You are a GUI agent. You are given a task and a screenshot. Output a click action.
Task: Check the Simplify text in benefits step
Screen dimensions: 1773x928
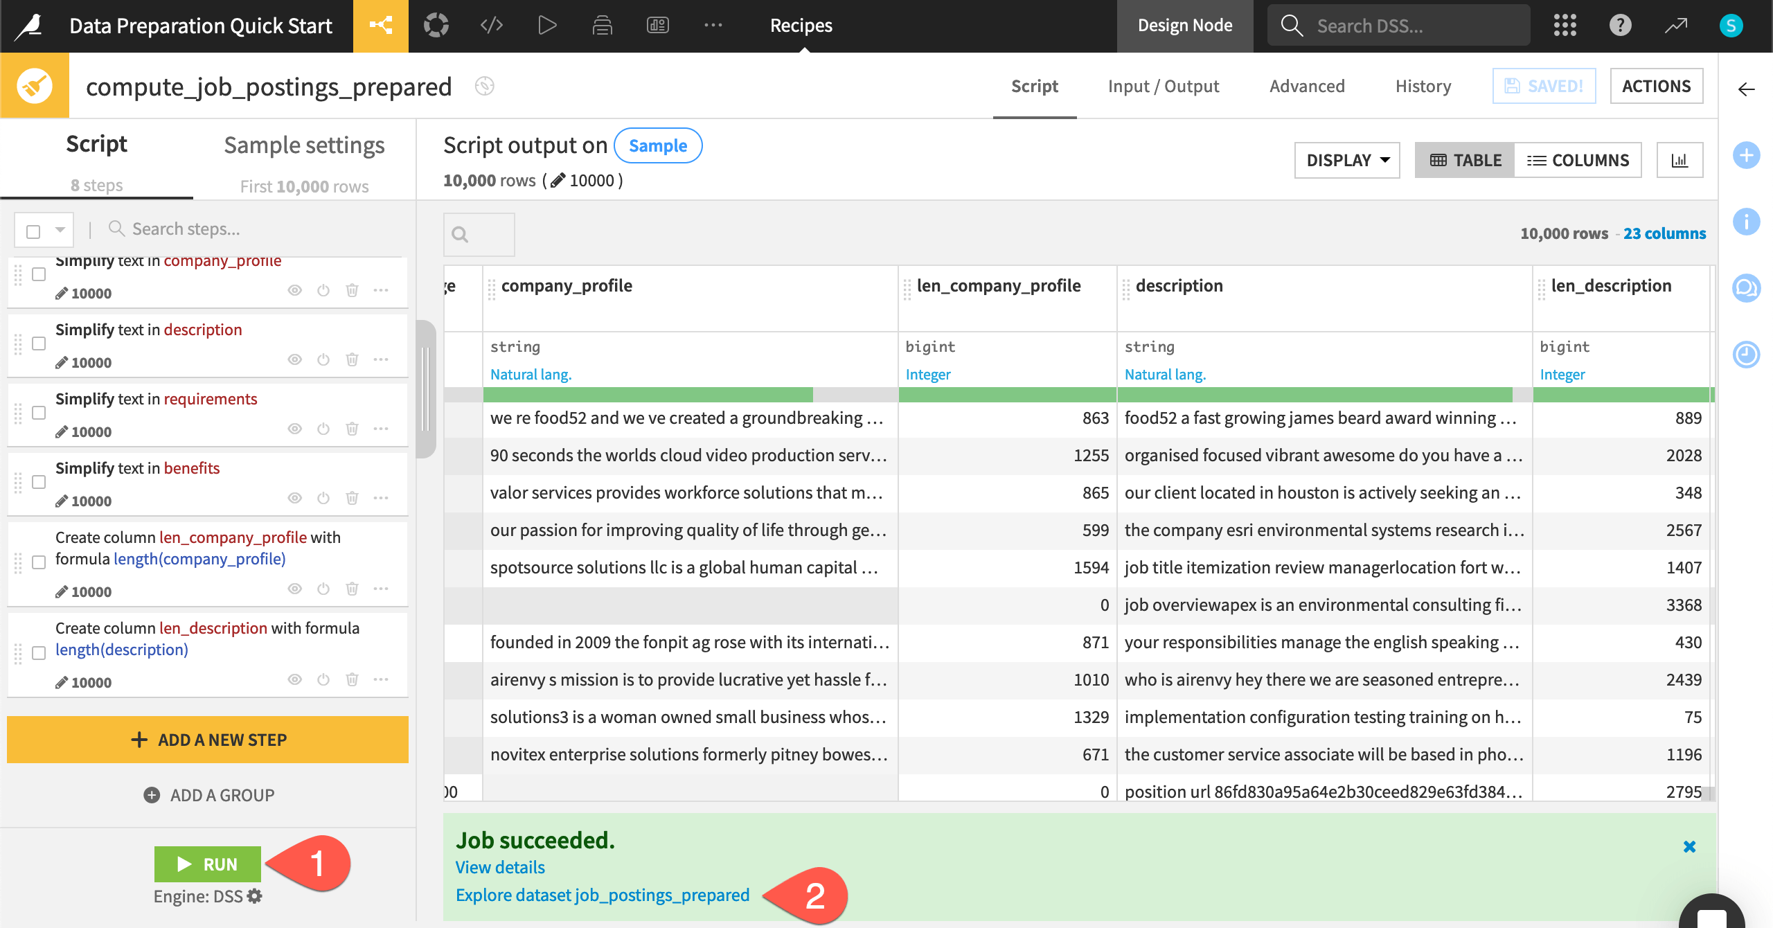coord(39,481)
